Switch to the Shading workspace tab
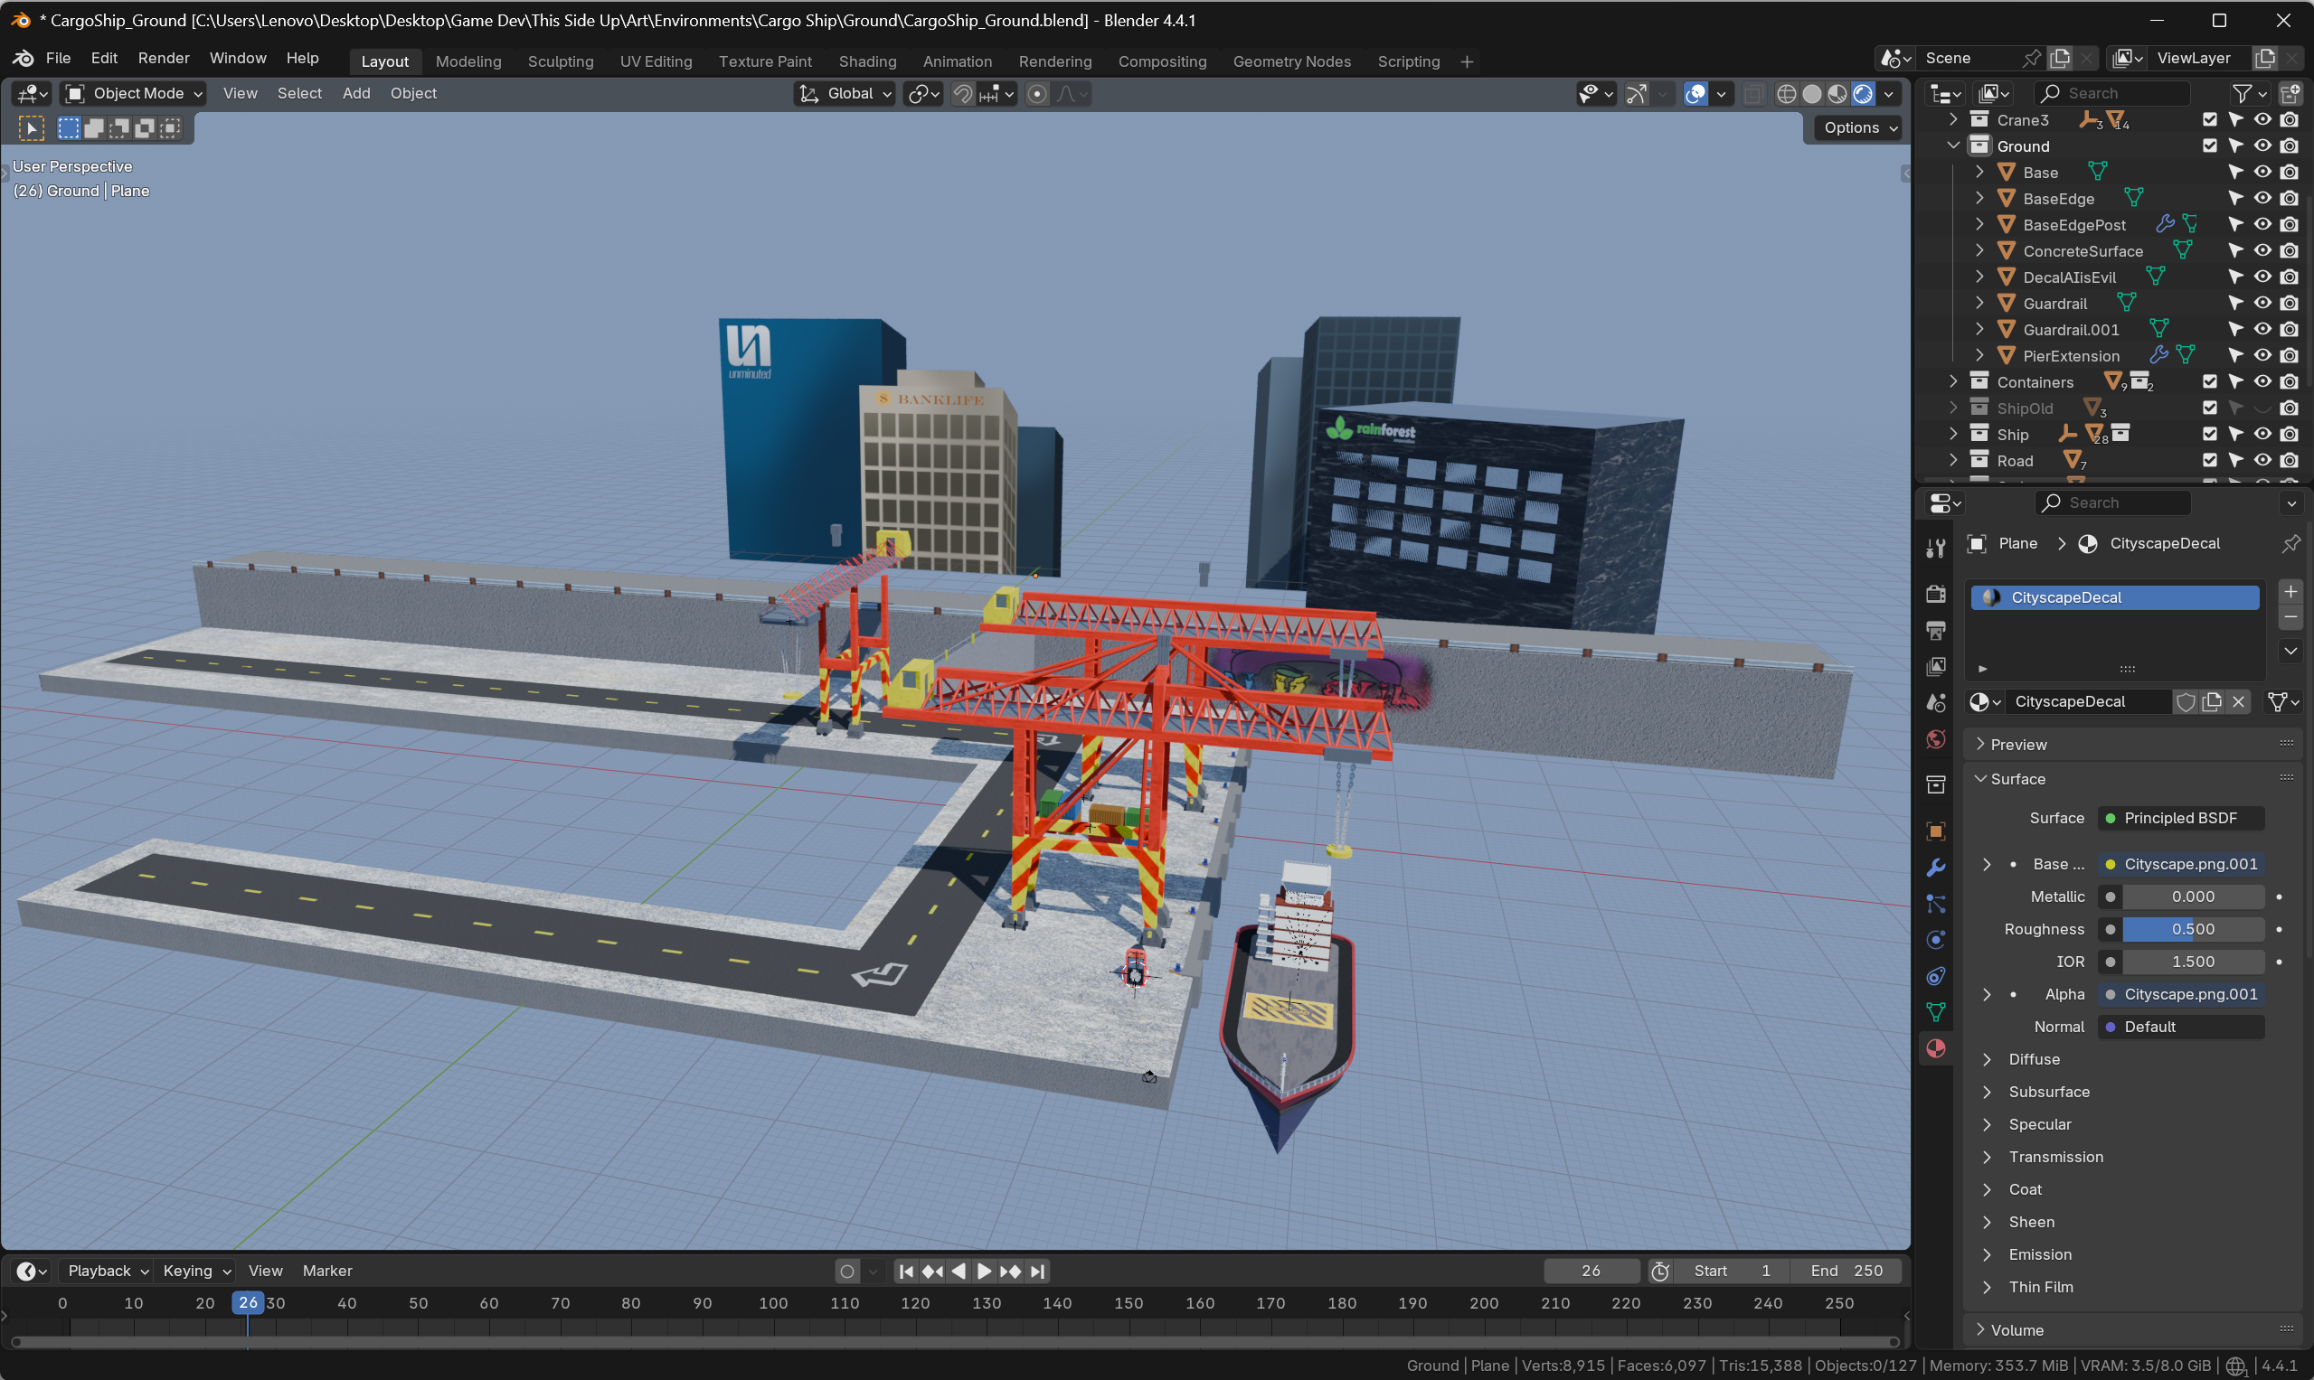The height and width of the screenshot is (1380, 2314). (x=866, y=61)
